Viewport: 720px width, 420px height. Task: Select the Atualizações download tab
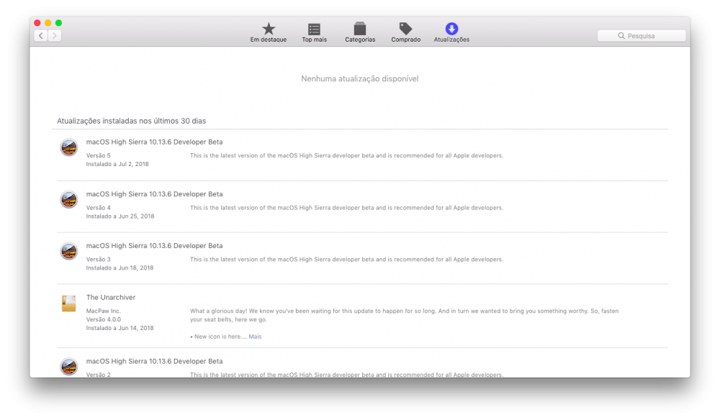(x=451, y=32)
